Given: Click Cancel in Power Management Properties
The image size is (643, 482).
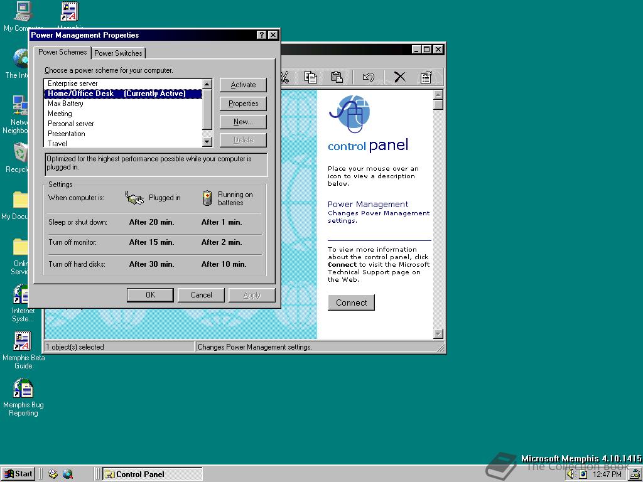Looking at the screenshot, I should click(x=202, y=295).
